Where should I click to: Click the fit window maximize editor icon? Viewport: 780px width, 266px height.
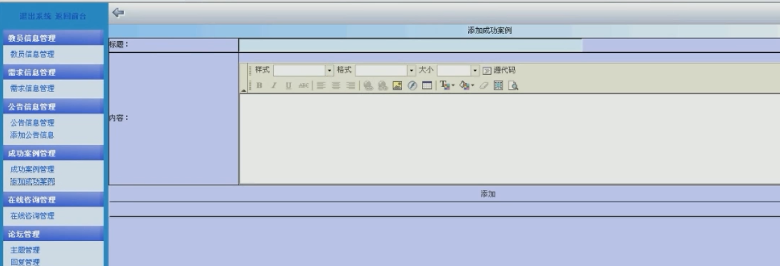click(498, 86)
